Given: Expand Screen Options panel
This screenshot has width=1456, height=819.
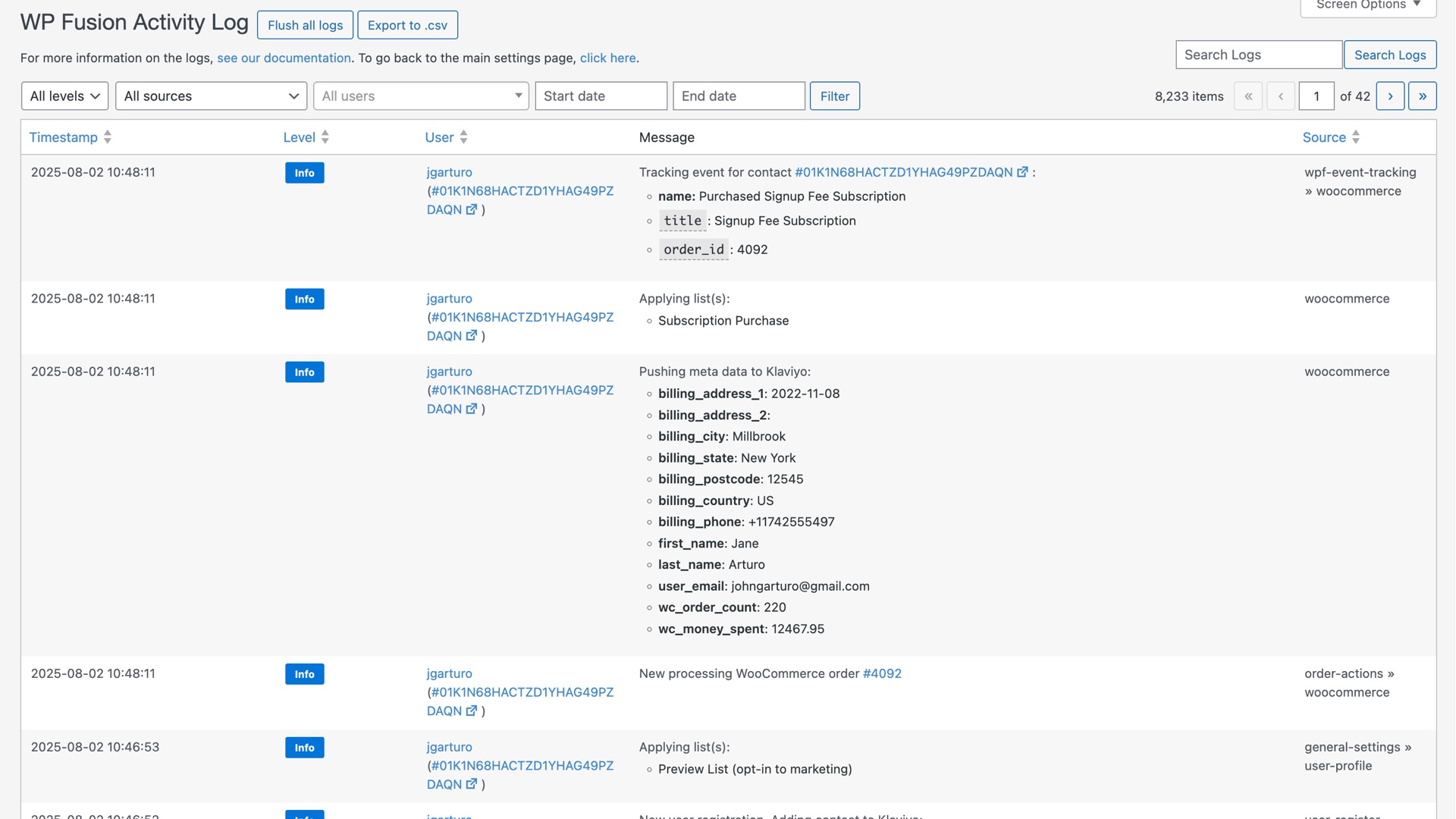Looking at the screenshot, I should click(1368, 6).
